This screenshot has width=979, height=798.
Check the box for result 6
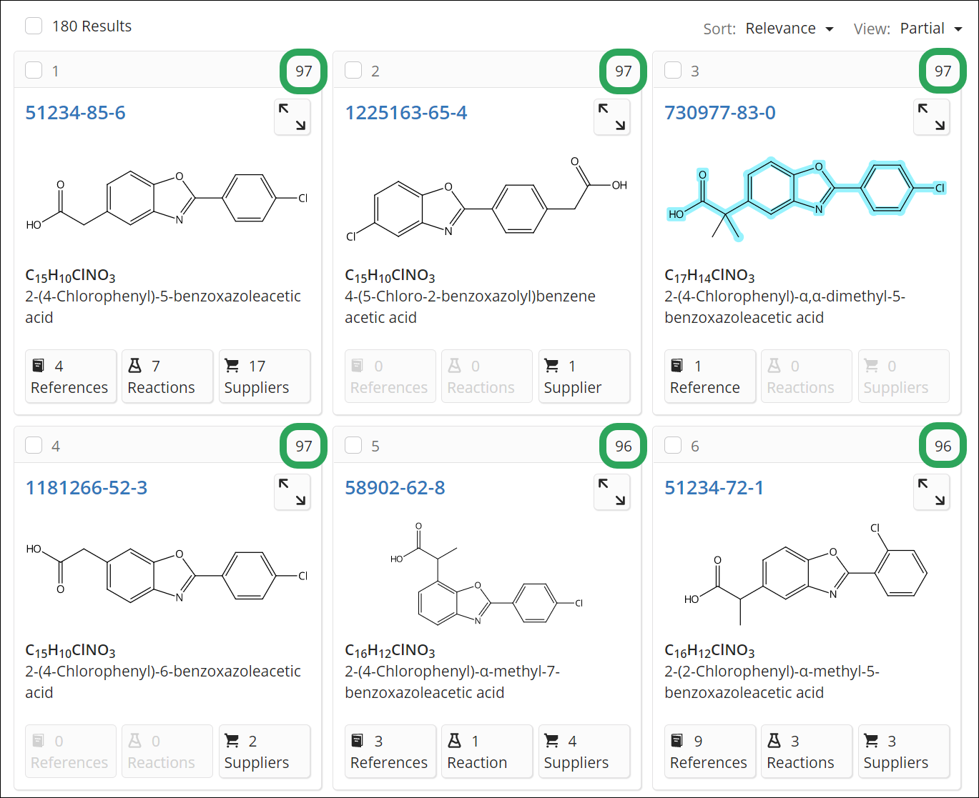673,445
